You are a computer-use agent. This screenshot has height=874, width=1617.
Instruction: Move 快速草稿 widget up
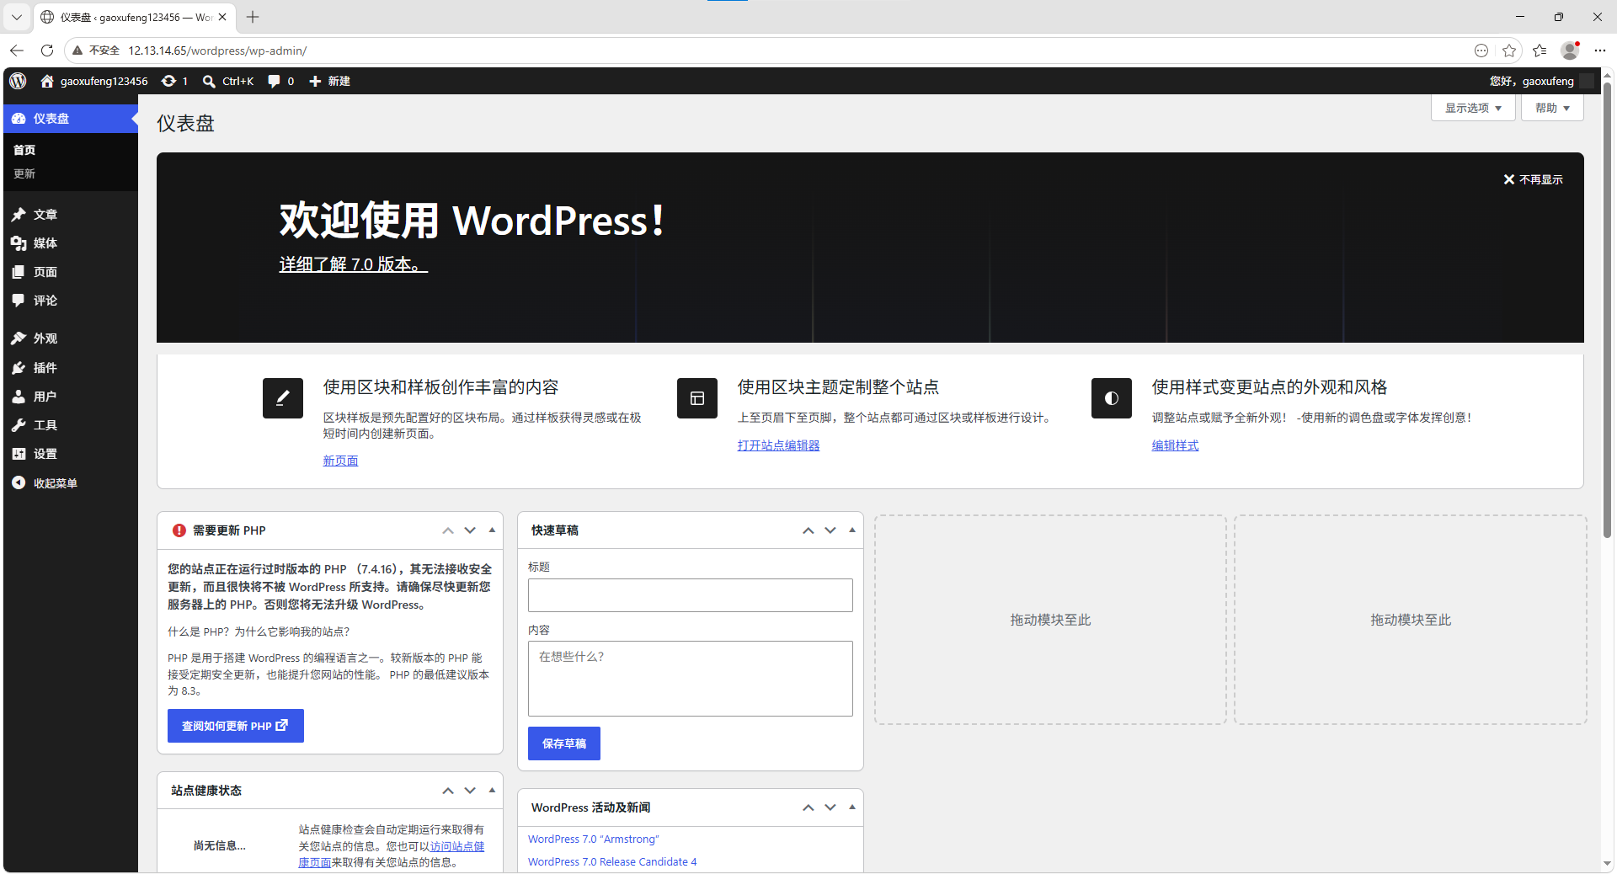point(808,530)
